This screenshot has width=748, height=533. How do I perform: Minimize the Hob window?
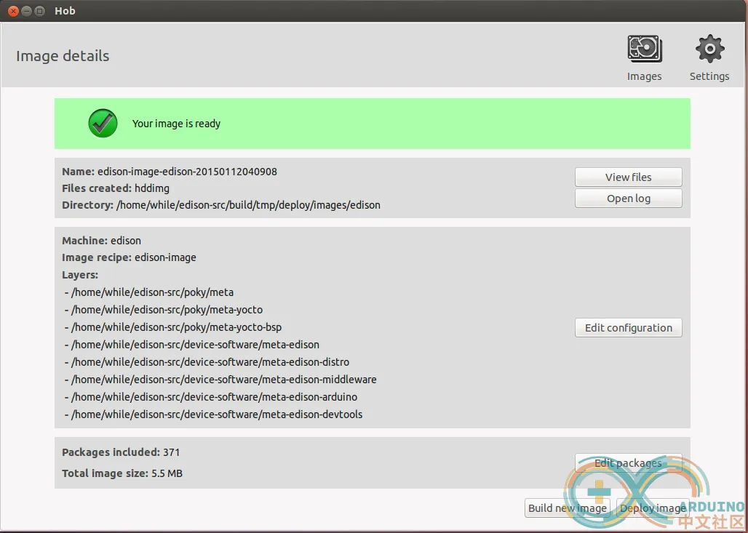point(26,11)
